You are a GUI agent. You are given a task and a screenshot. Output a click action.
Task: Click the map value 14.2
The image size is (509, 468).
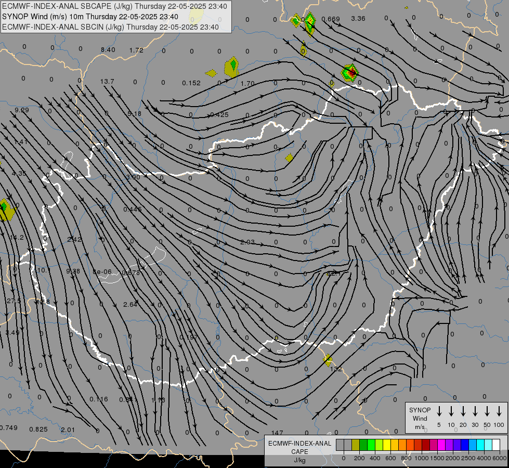[x=17, y=238]
